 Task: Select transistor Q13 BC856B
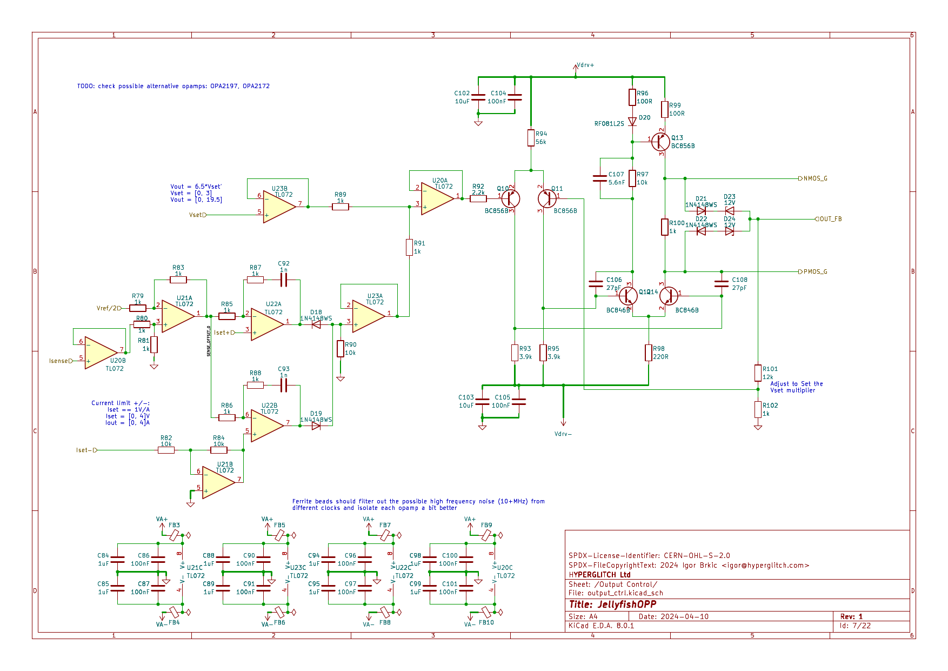660,142
